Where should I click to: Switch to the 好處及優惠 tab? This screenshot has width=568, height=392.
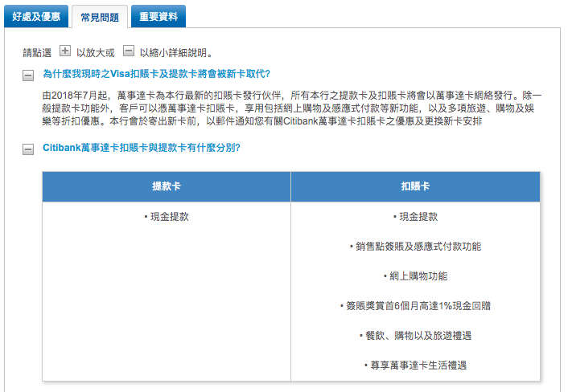36,16
